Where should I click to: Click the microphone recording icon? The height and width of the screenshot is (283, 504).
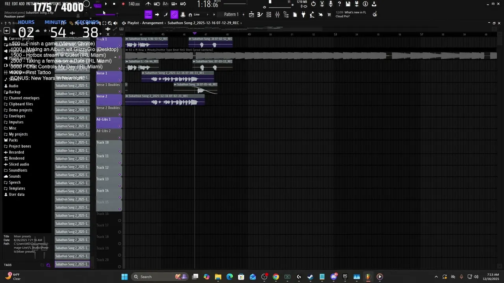(x=331, y=4)
